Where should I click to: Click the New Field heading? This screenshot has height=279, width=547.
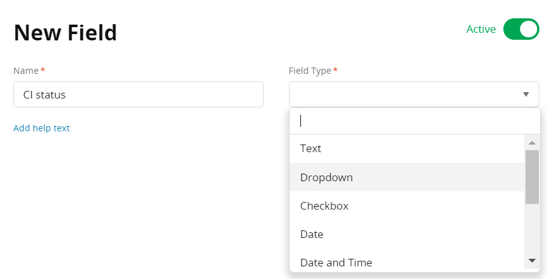click(x=65, y=32)
